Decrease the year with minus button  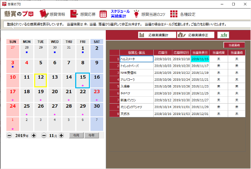tap(9, 136)
